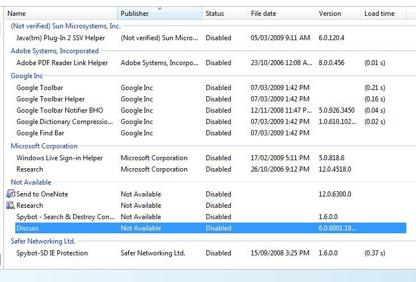Viewport: 416px width, 282px height.
Task: Sort by the File date column header
Action: point(282,13)
